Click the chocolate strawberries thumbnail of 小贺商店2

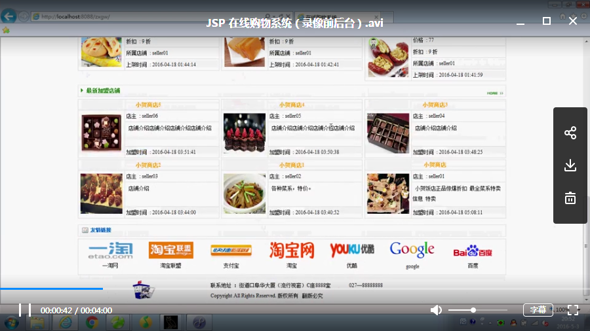[101, 193]
